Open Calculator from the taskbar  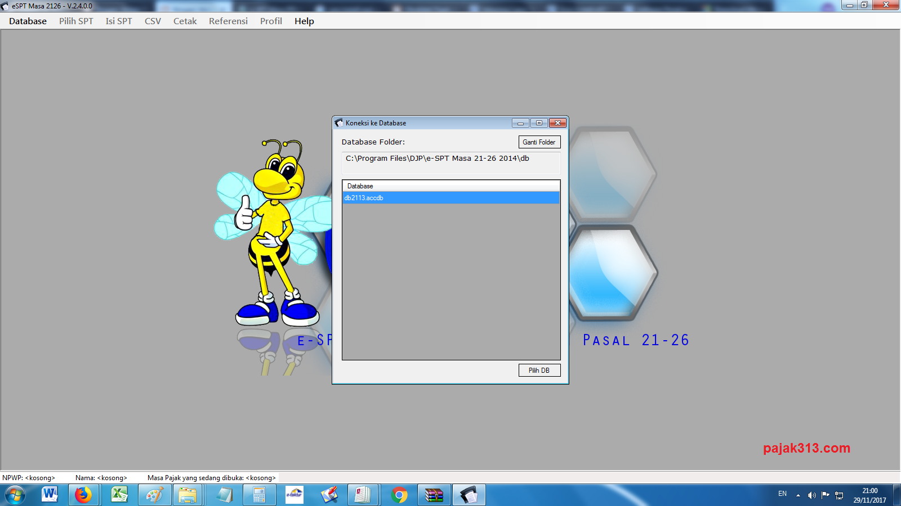(x=259, y=495)
